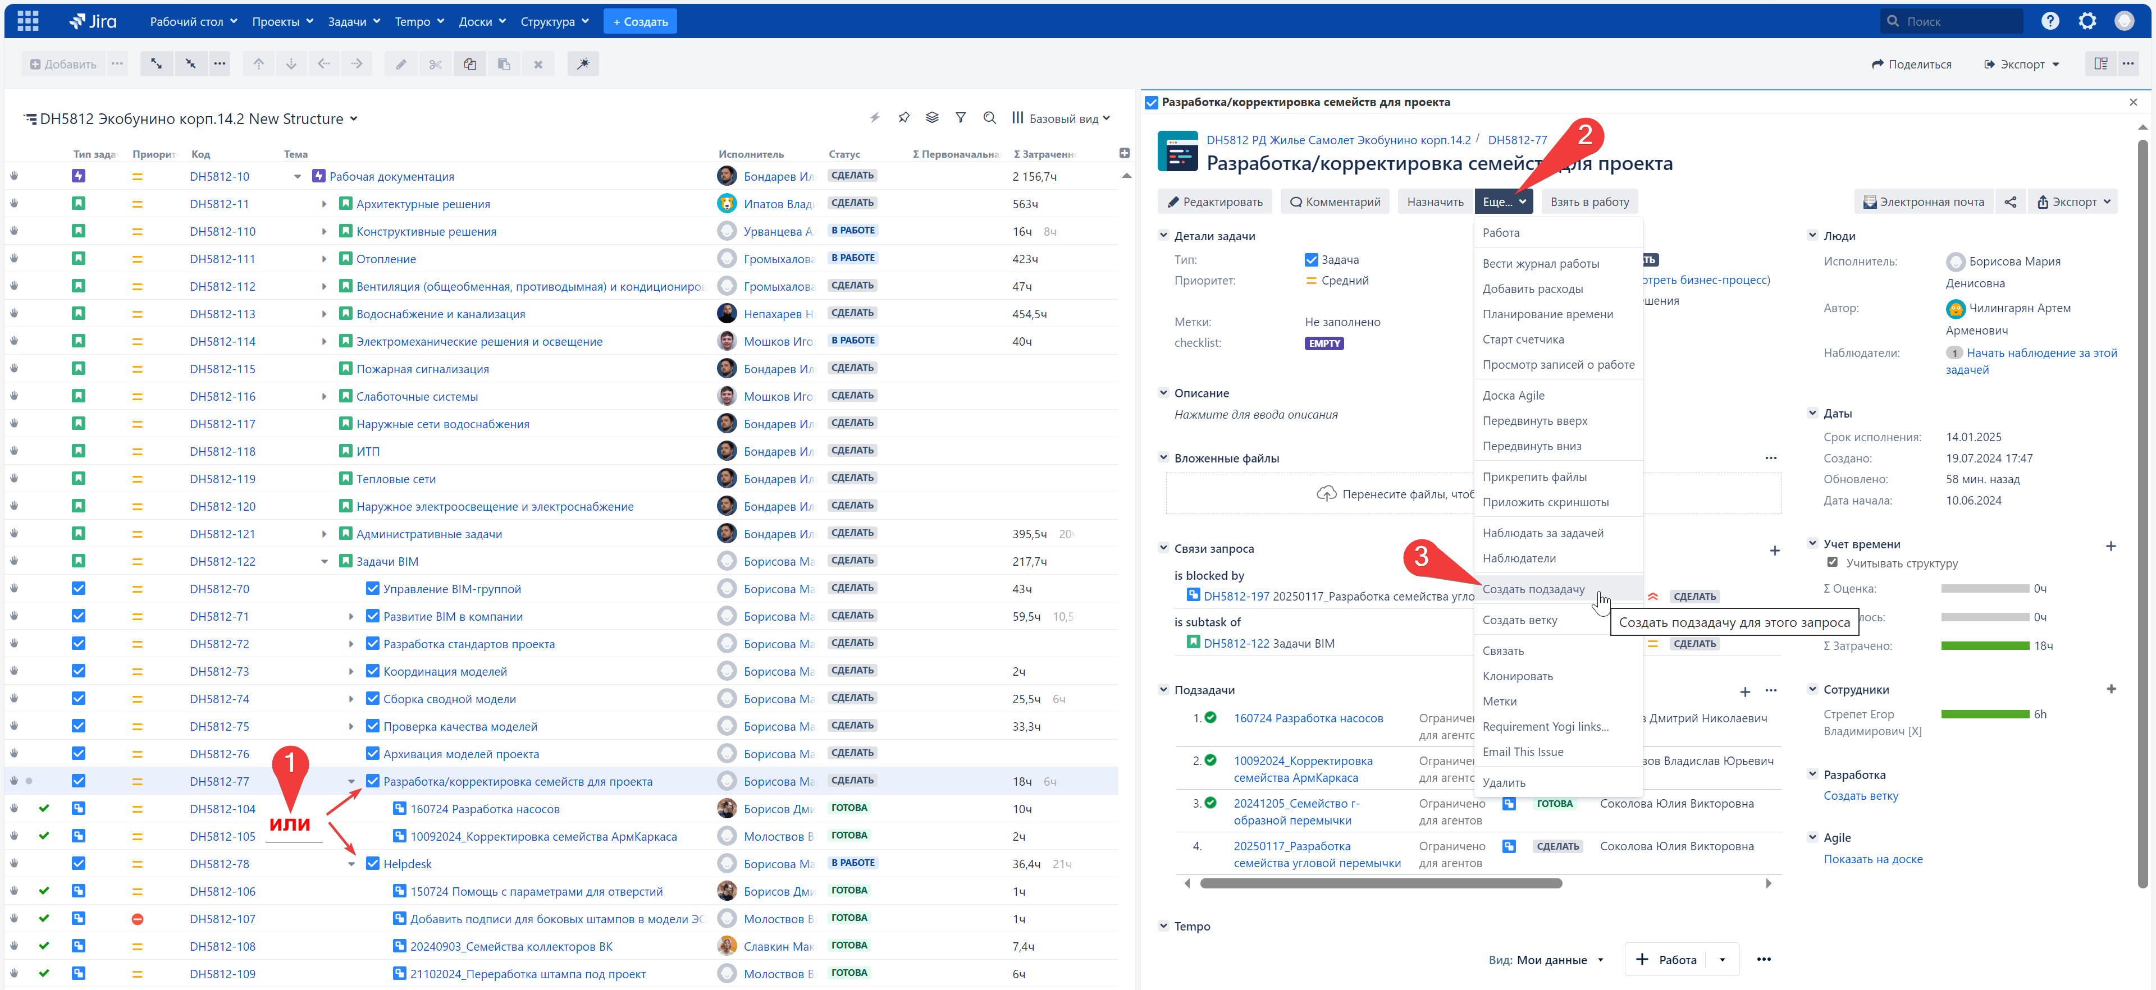Open structure search magnifier icon
This screenshot has height=990, width=2156.
[x=989, y=118]
